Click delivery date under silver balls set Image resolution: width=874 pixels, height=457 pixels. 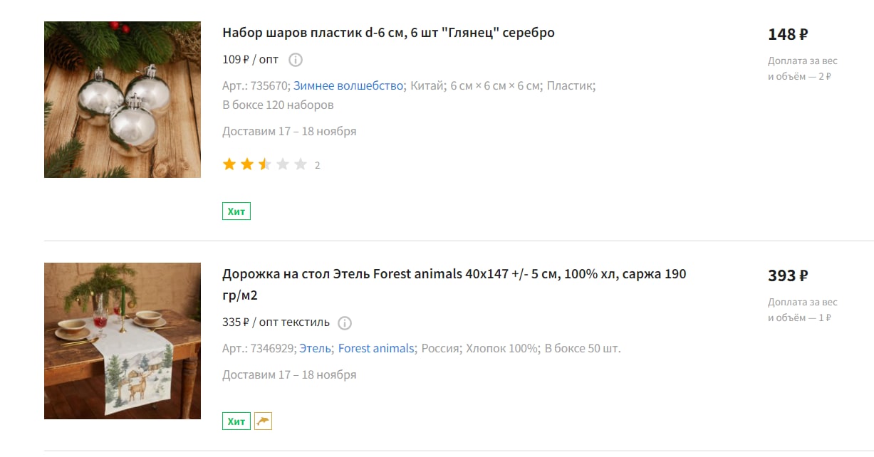pos(289,132)
